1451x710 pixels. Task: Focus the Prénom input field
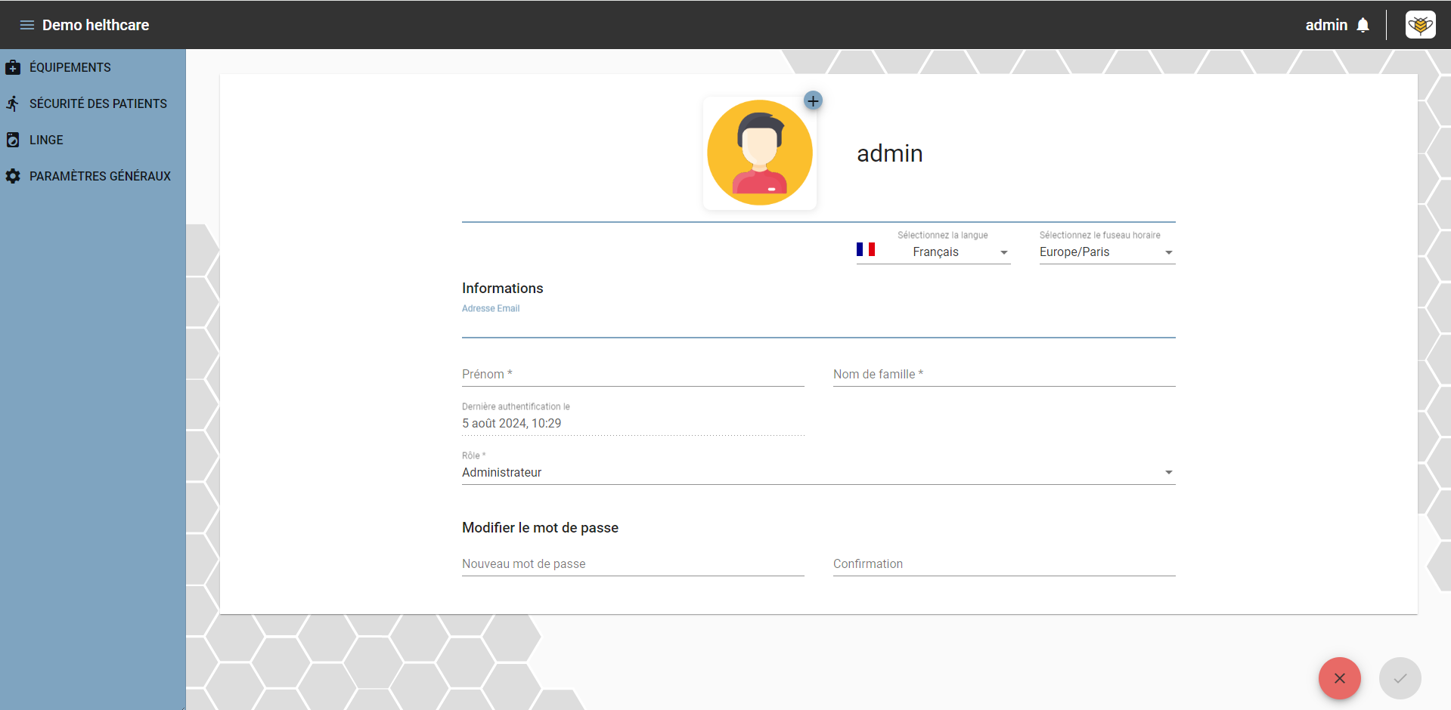pos(633,375)
